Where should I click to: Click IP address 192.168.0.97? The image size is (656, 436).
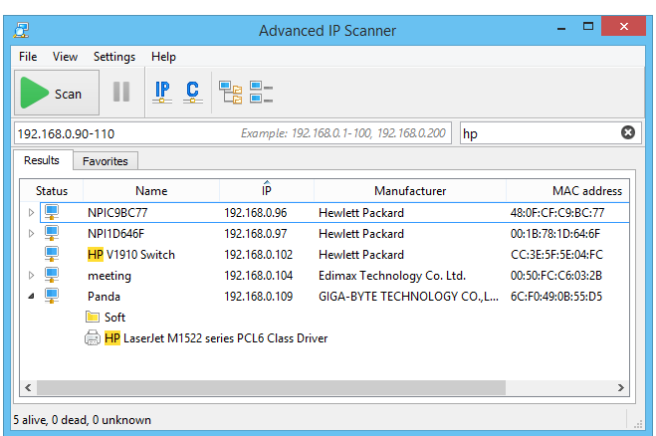pos(256,234)
